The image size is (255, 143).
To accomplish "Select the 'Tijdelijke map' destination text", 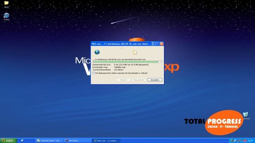I will click(120, 67).
